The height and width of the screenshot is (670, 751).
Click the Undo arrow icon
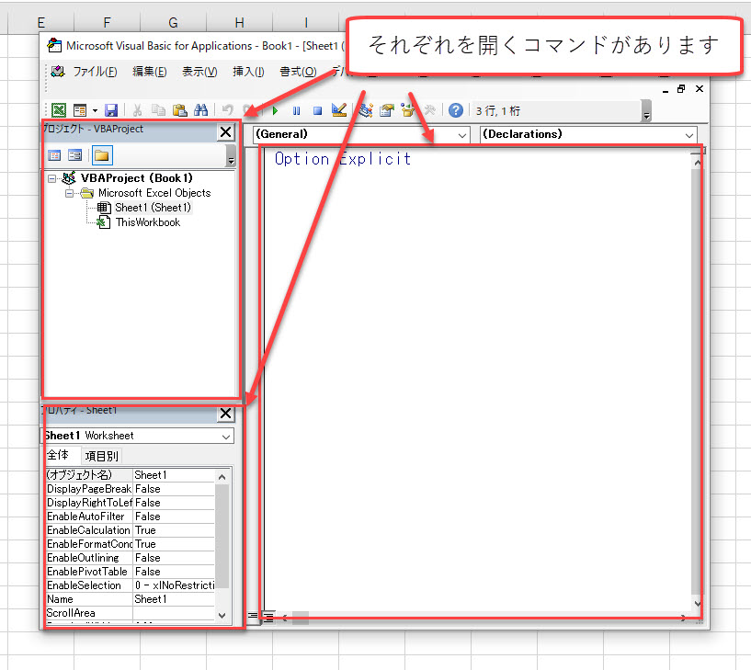[x=227, y=110]
